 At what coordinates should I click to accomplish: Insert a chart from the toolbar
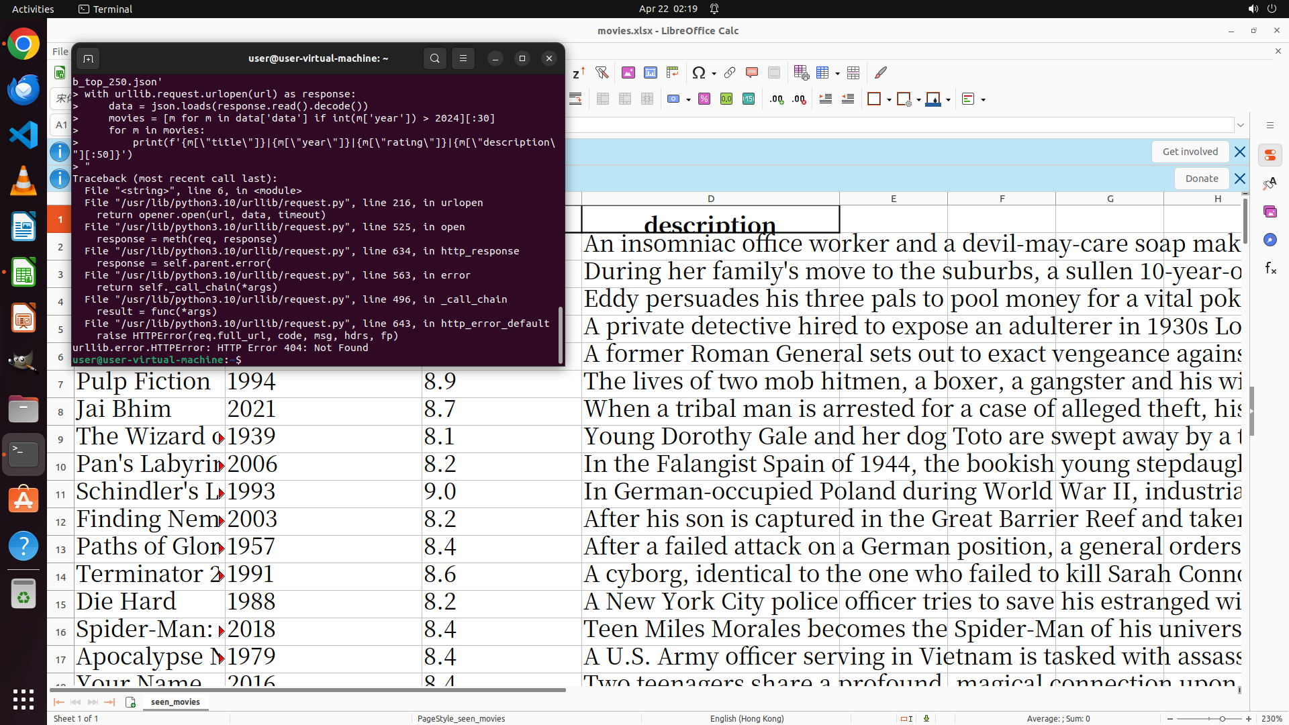650,72
